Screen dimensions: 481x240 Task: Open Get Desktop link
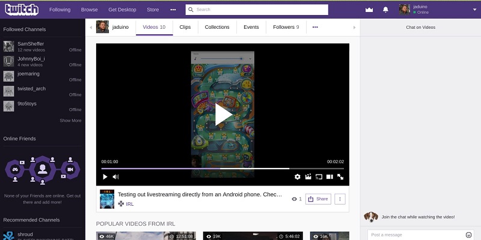point(122,10)
